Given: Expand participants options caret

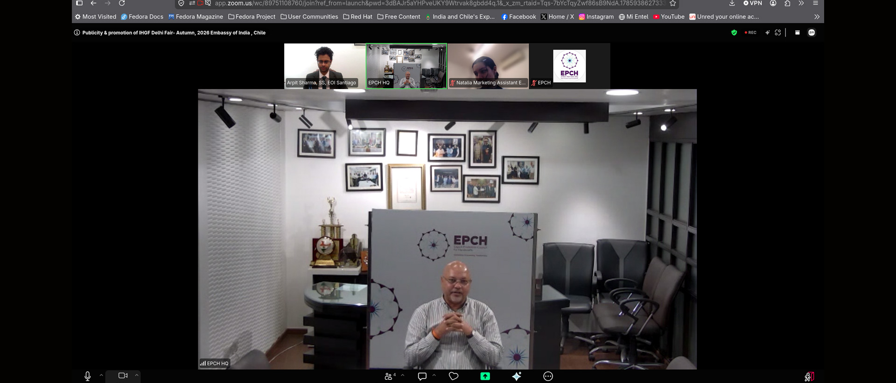Looking at the screenshot, I should pos(403,375).
